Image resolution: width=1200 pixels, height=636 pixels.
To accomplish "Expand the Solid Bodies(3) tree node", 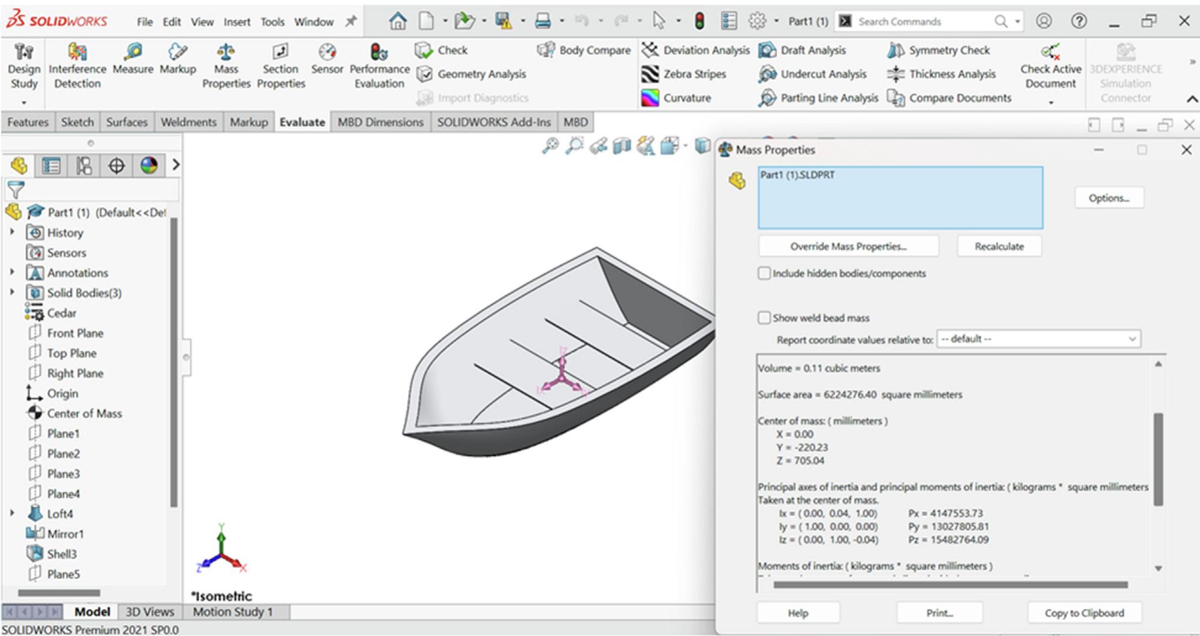I will tap(13, 293).
